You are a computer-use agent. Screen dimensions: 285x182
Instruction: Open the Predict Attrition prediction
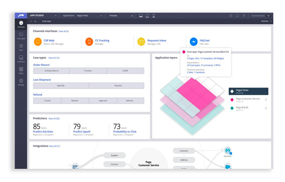click(43, 131)
